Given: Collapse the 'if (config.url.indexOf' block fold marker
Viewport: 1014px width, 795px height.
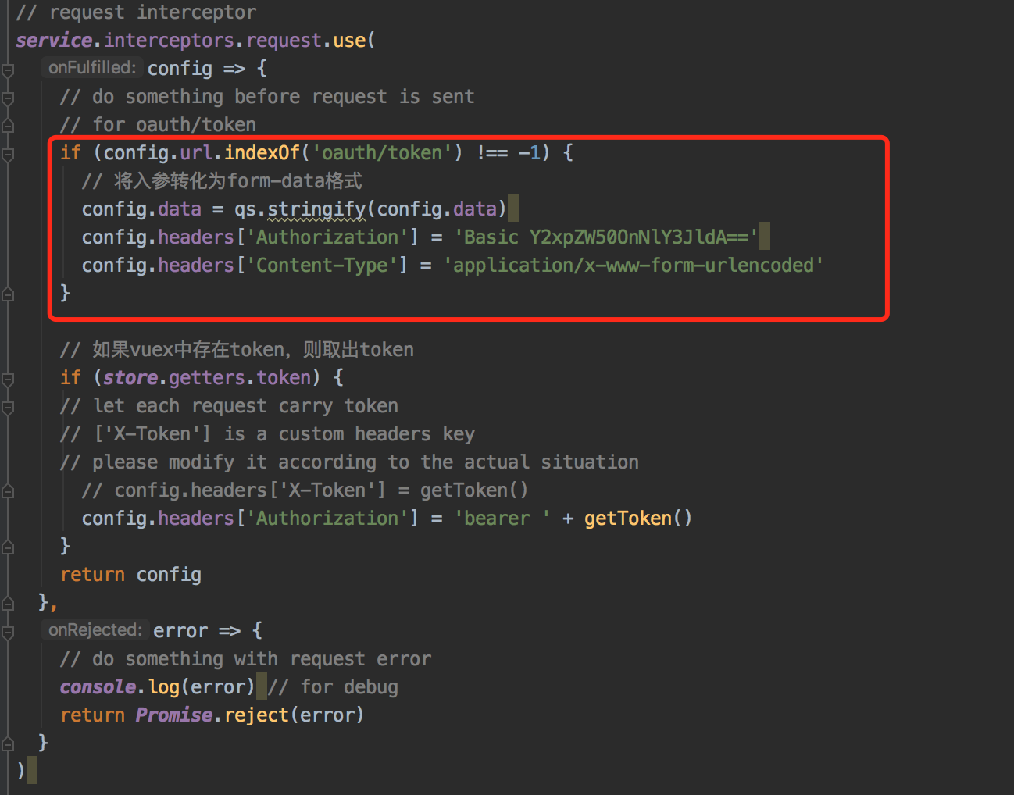Looking at the screenshot, I should click(8, 155).
